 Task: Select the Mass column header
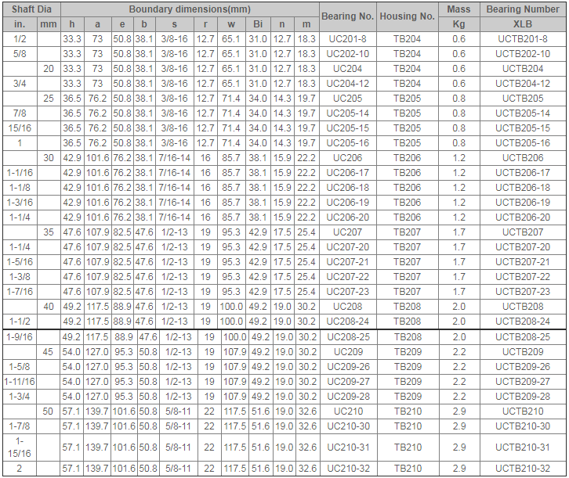(458, 9)
